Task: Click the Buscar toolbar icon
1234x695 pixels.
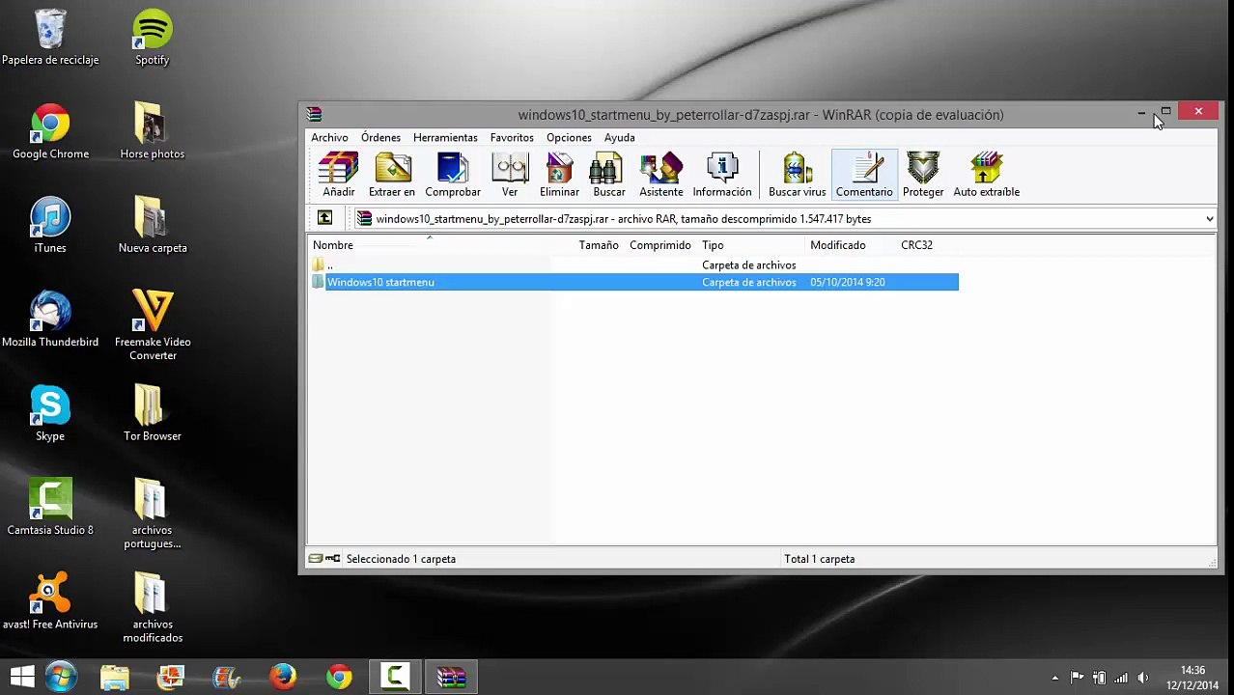Action: coord(608,175)
